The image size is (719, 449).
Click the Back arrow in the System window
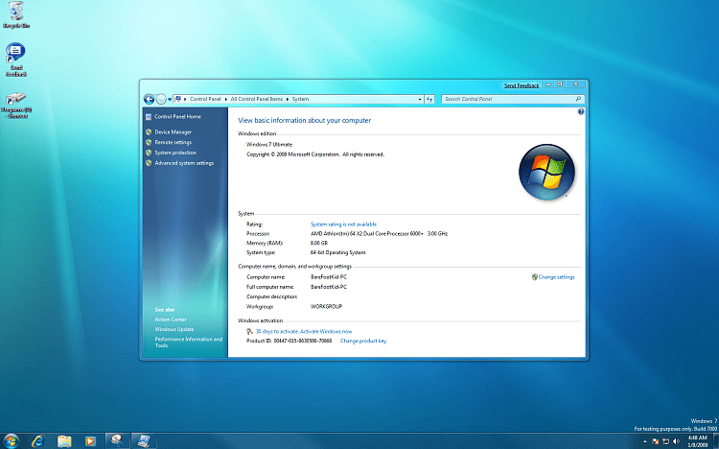[x=149, y=99]
